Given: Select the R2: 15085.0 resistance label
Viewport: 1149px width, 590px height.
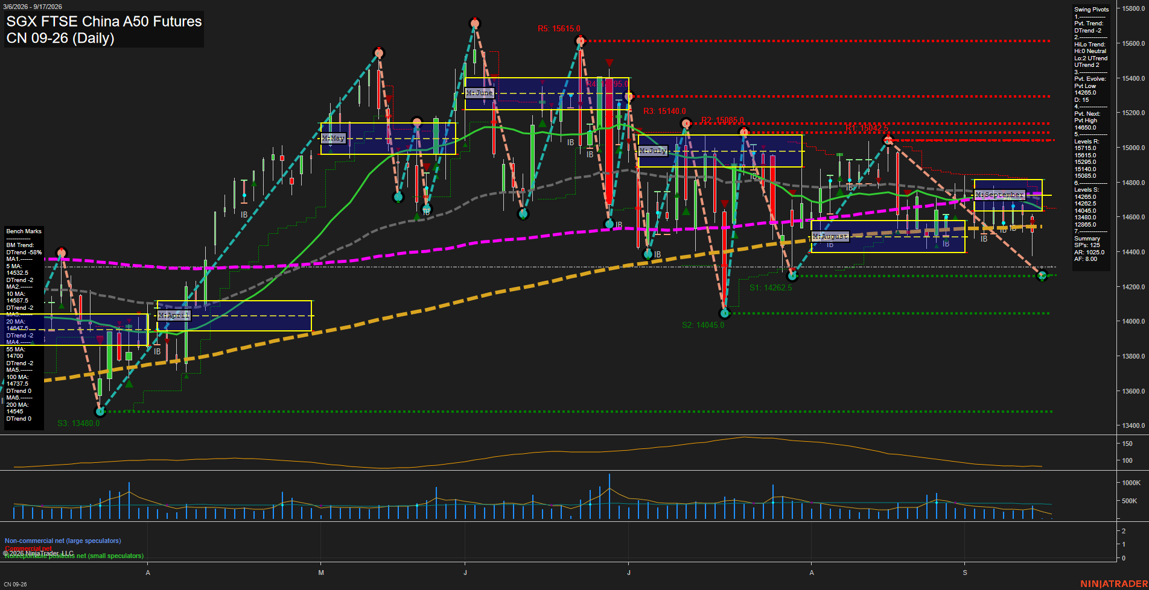Looking at the screenshot, I should click(x=722, y=120).
